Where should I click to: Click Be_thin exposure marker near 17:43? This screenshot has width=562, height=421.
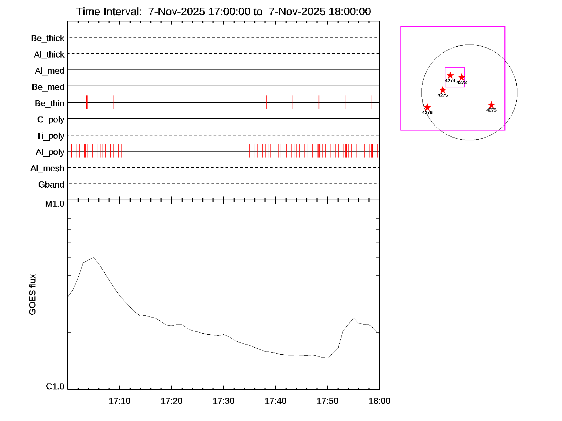tap(293, 102)
